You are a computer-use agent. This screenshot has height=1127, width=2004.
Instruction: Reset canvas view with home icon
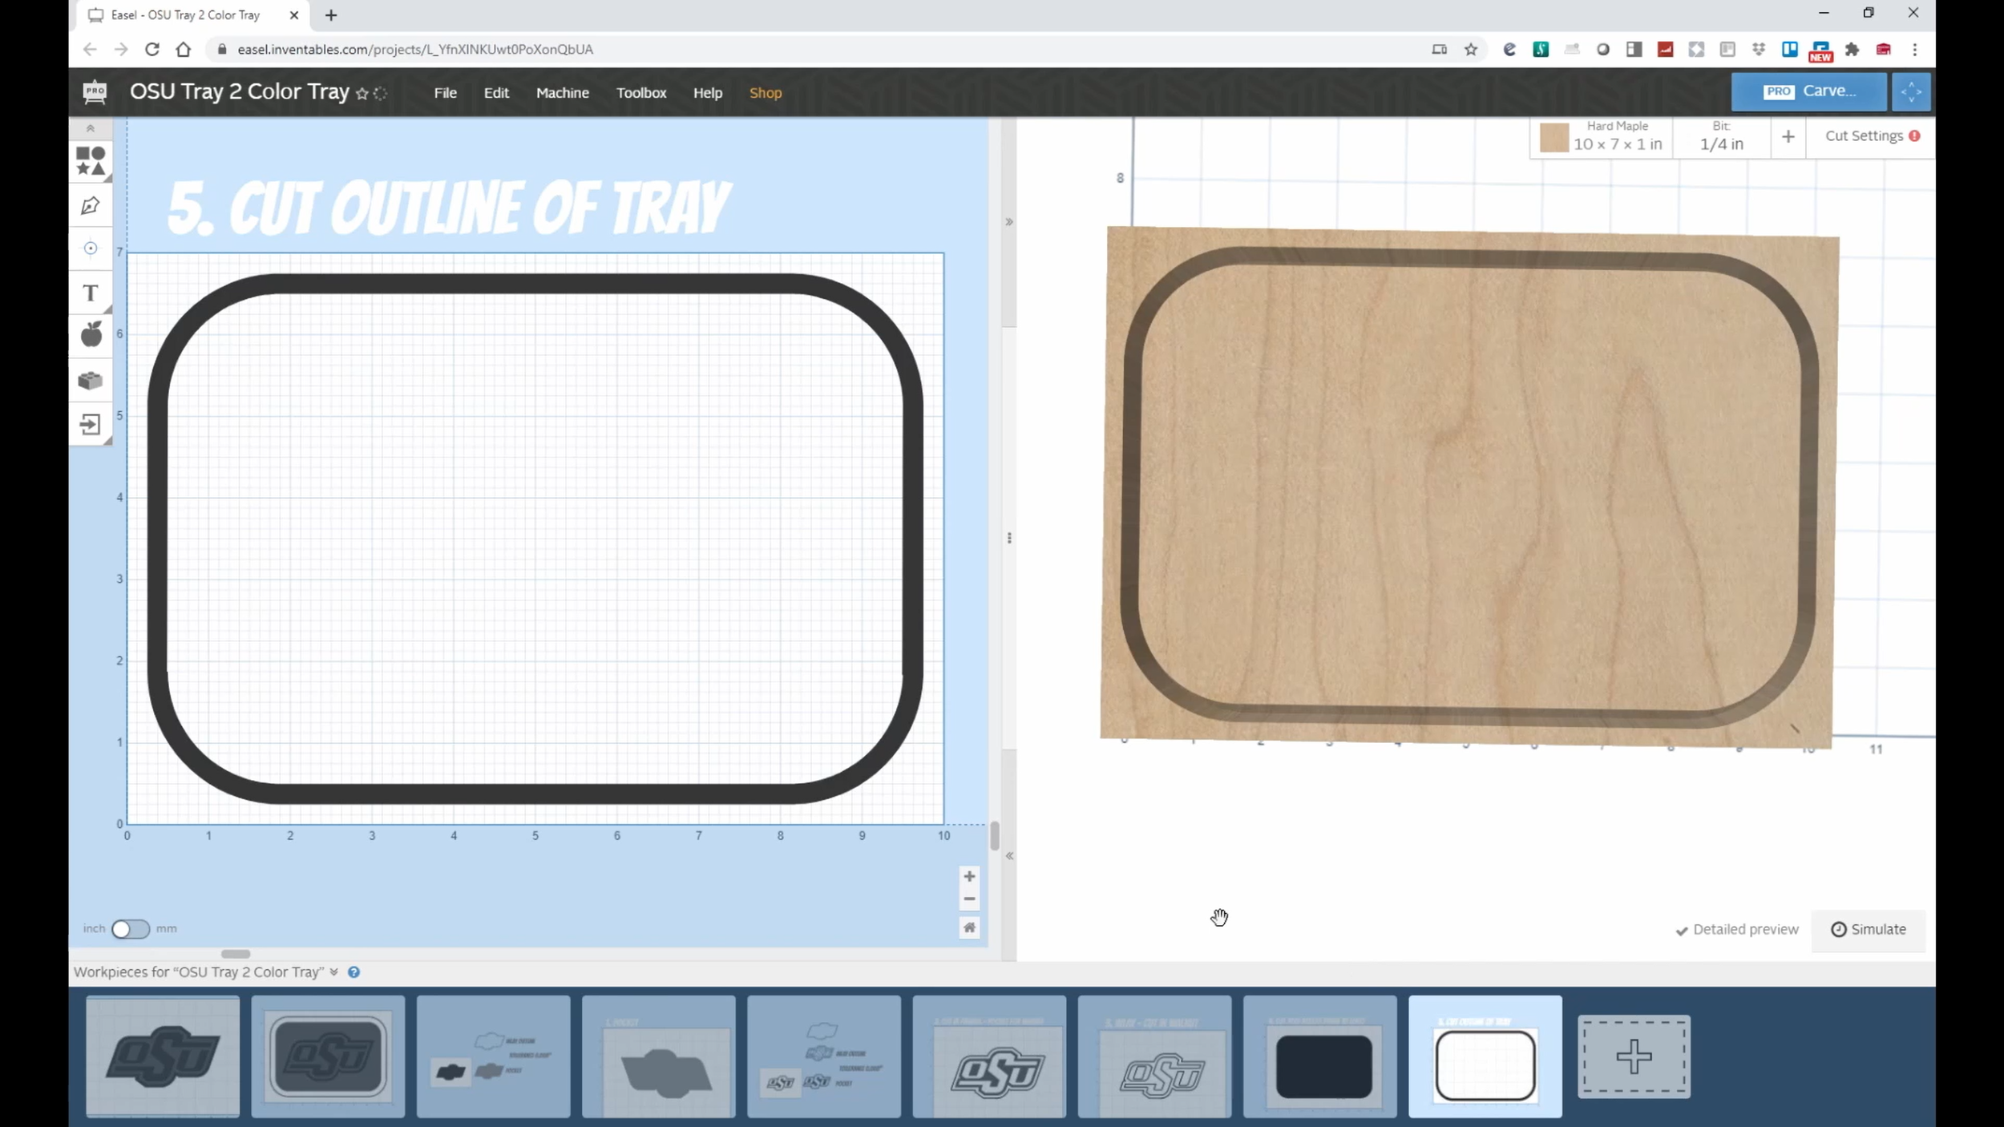(x=969, y=927)
